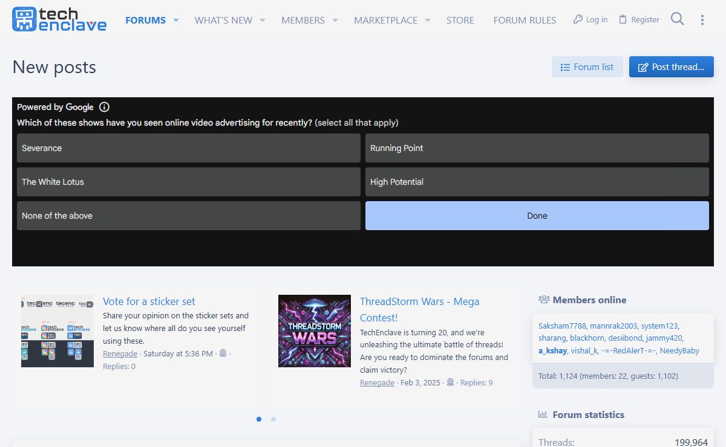Click the Post thread button

672,67
